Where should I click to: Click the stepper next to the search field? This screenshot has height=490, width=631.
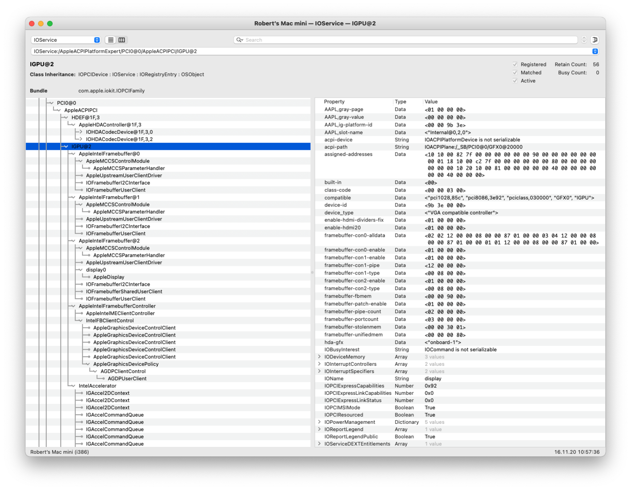coord(584,40)
